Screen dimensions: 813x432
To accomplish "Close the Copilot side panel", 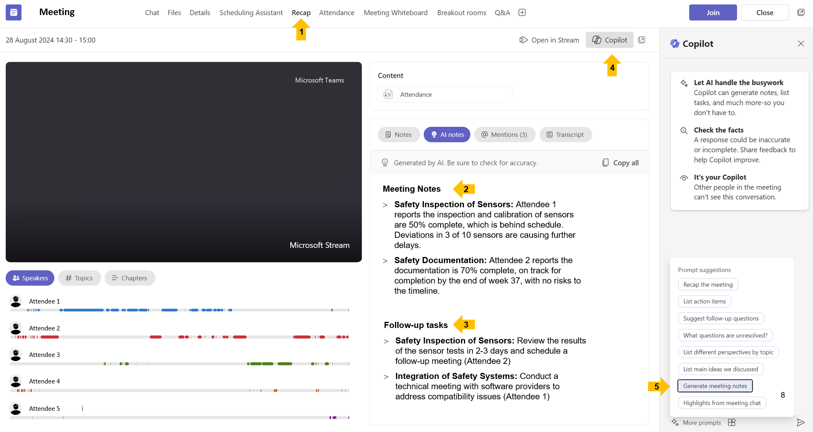I will (x=801, y=44).
